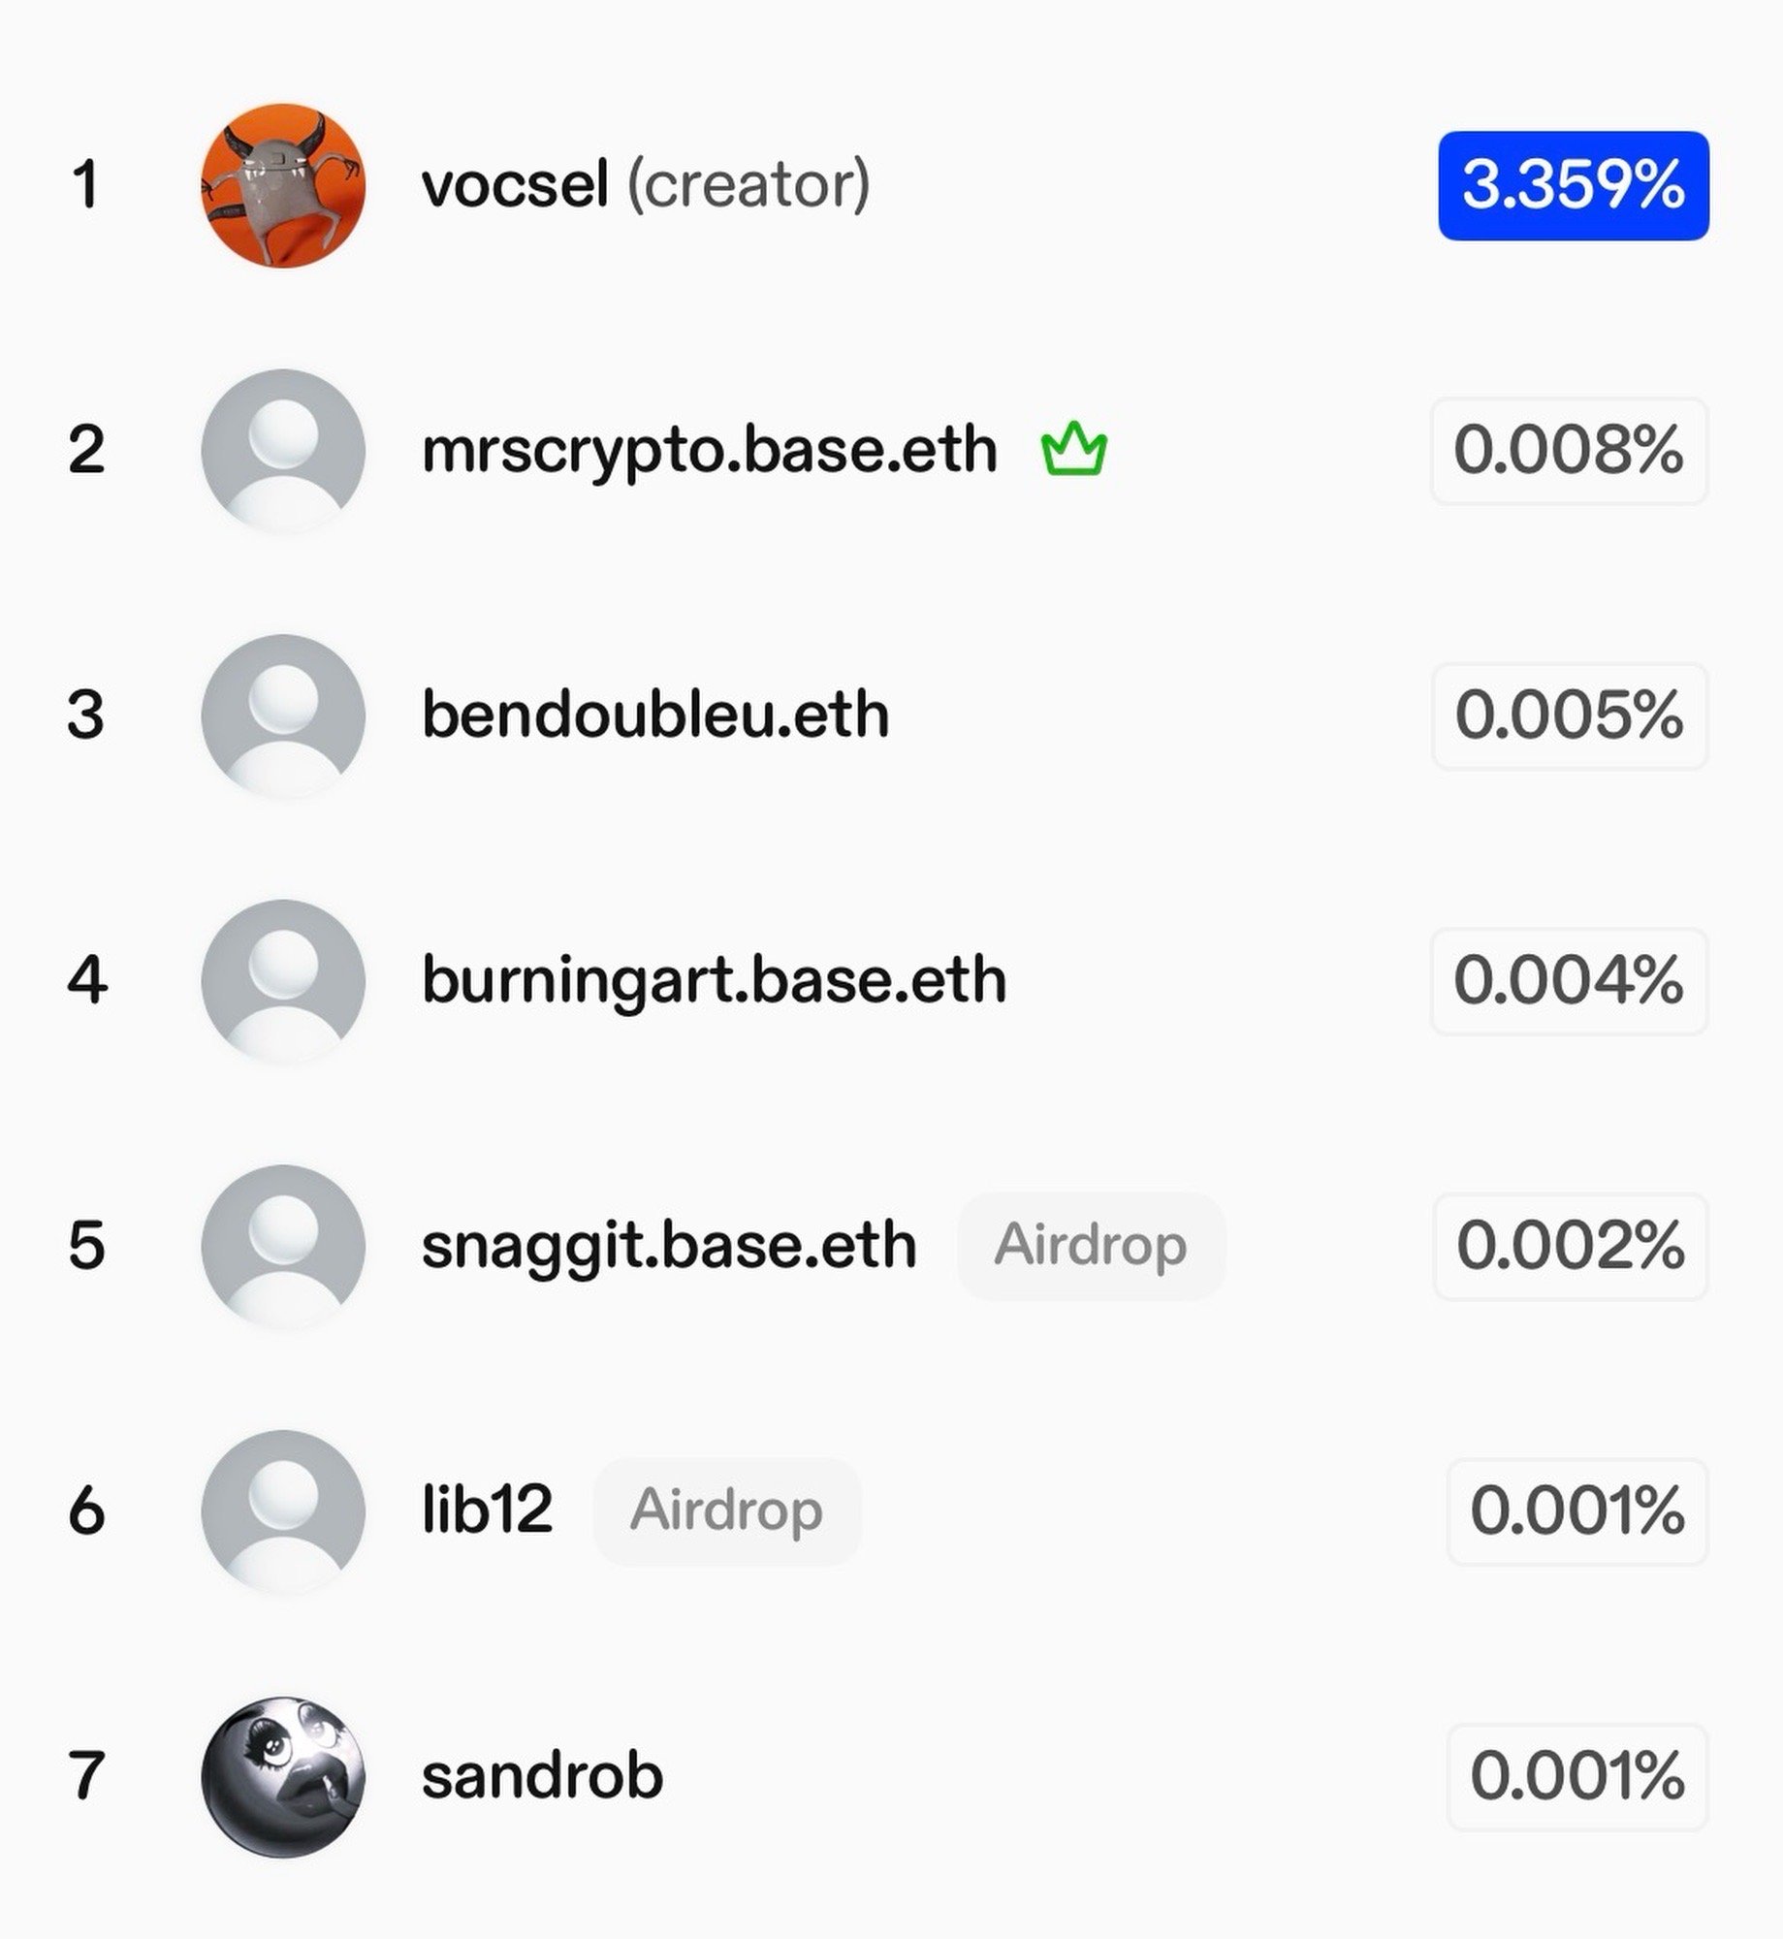Click the 3.359% creator share badge

[x=1573, y=185]
